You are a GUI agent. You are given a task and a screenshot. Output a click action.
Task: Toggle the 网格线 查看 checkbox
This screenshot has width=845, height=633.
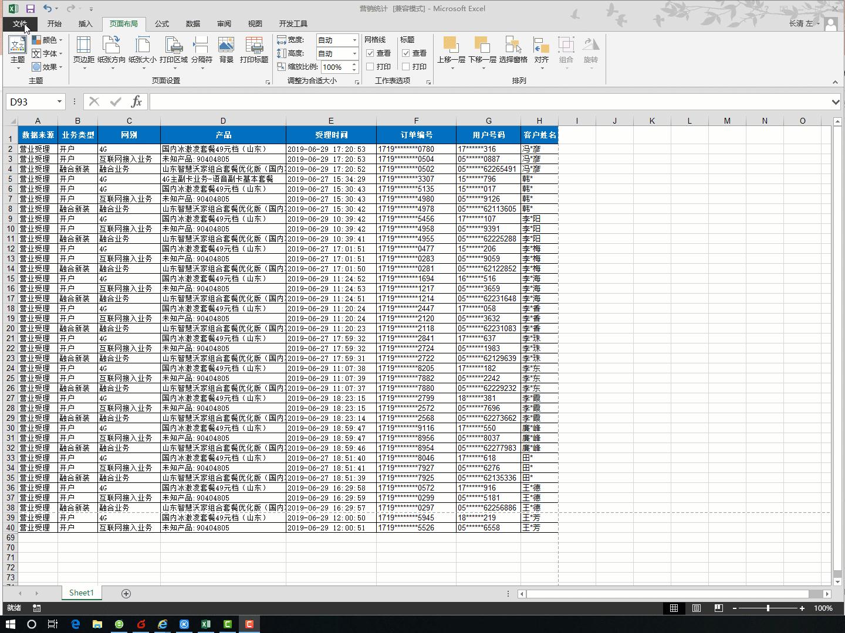(370, 53)
